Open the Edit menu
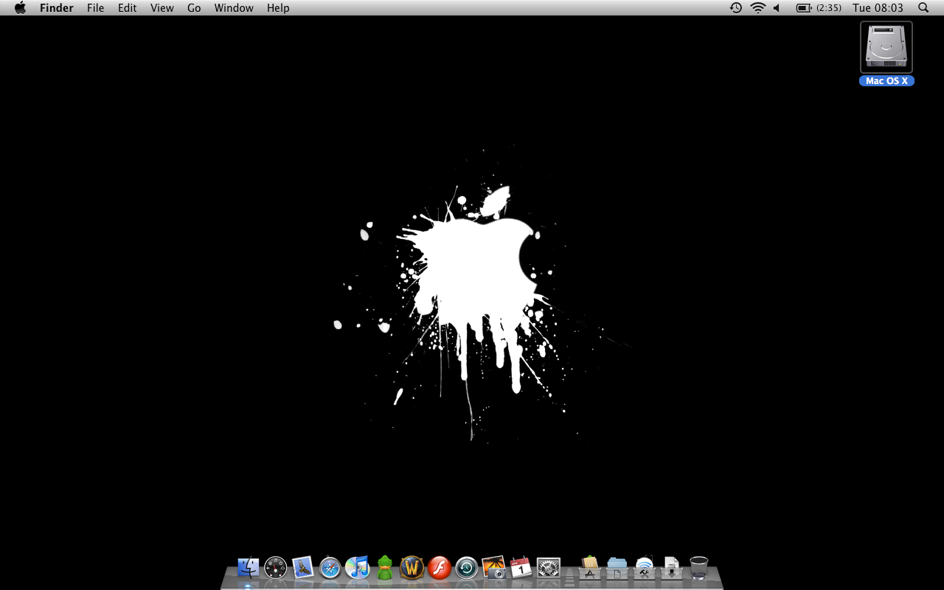Image resolution: width=944 pixels, height=590 pixels. (x=128, y=8)
